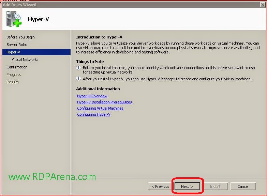The width and height of the screenshot is (267, 196).
Task: Cancel the Add Roles Wizard
Action: pyautogui.click(x=243, y=186)
